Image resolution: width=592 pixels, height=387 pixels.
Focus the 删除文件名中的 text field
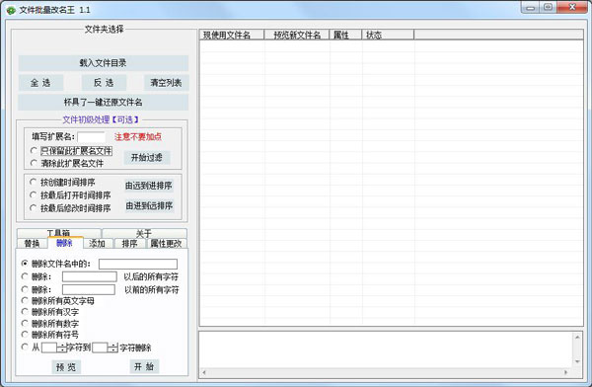(138, 264)
